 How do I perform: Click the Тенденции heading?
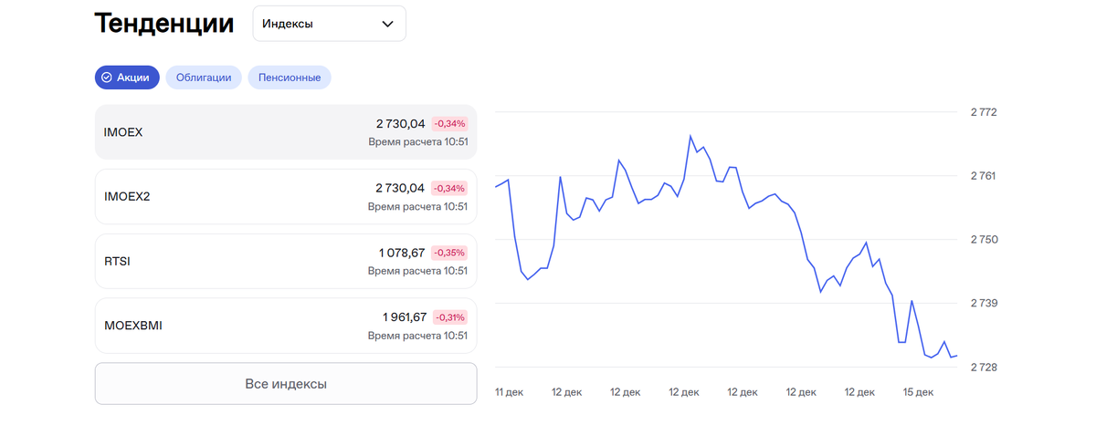164,24
